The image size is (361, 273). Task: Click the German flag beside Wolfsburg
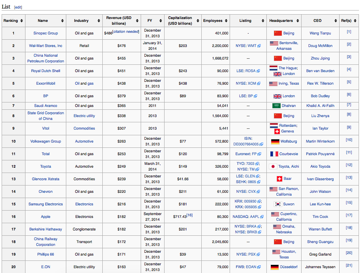tap(275, 141)
